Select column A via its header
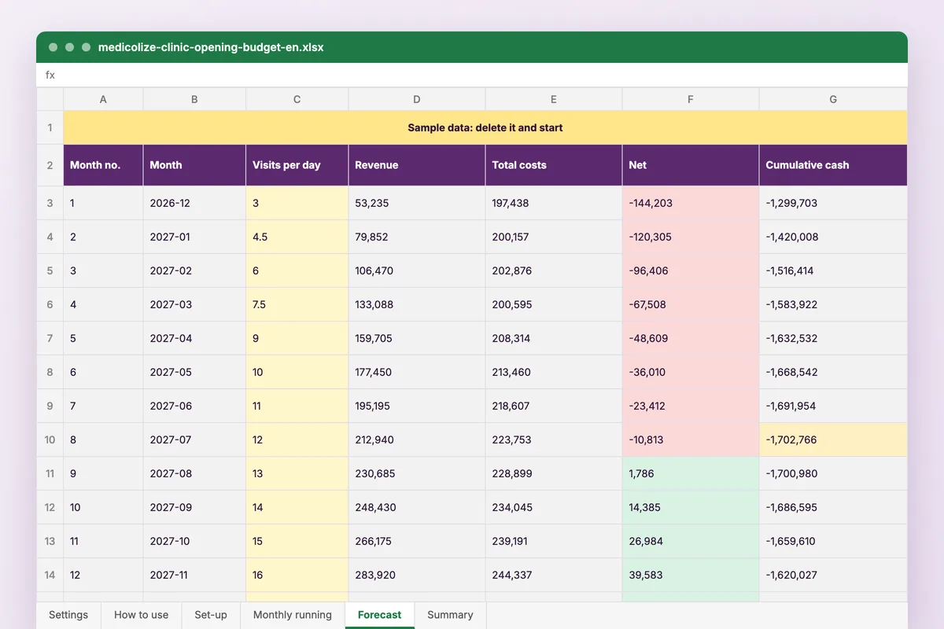The image size is (944, 629). tap(103, 99)
